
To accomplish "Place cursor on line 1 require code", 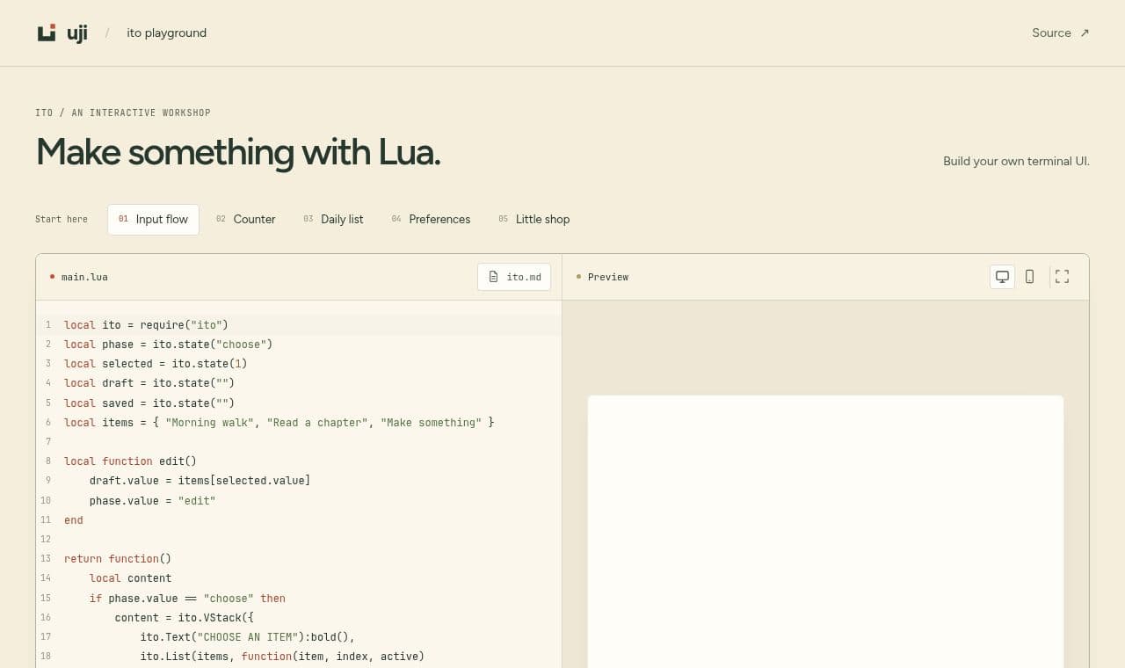I will (x=146, y=324).
